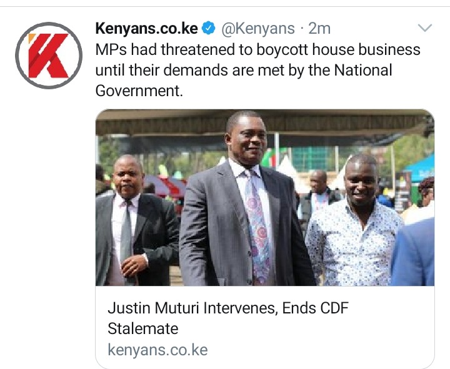Open the Kenyans.co.ke account name
The width and height of the screenshot is (450, 369).
tap(147, 28)
